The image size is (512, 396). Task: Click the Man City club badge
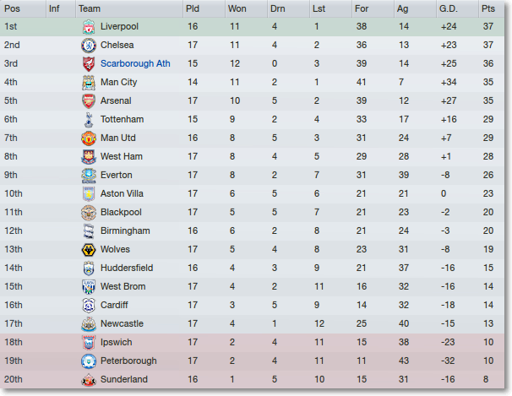(x=89, y=83)
